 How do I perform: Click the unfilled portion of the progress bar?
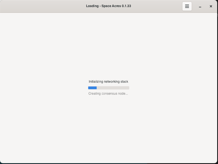tap(117, 88)
